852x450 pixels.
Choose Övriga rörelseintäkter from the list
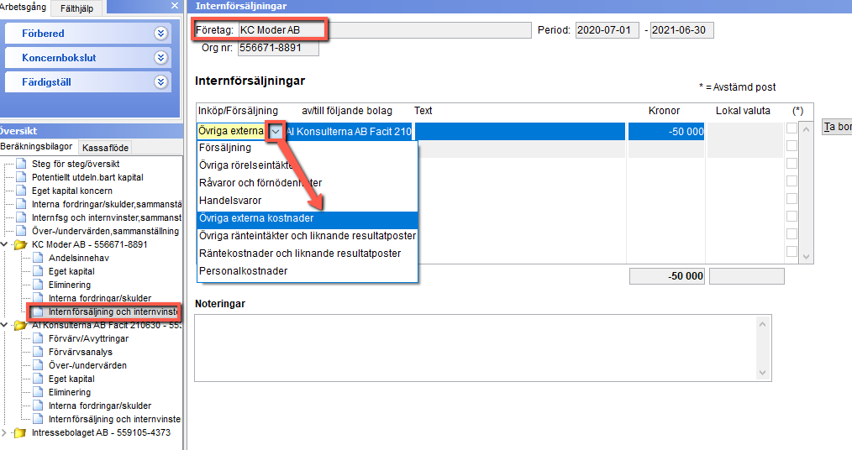point(307,165)
